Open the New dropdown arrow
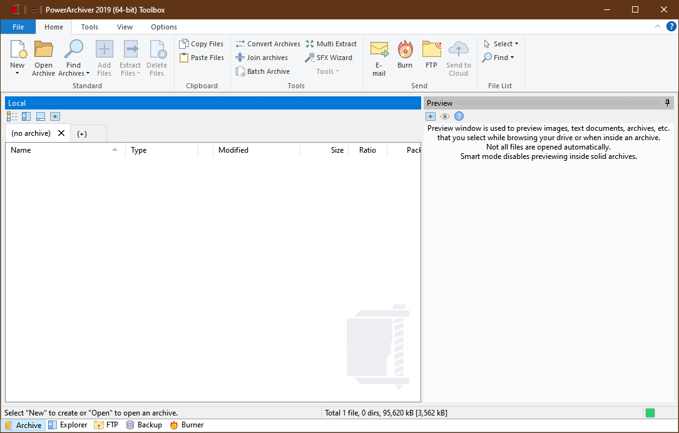 tap(18, 73)
